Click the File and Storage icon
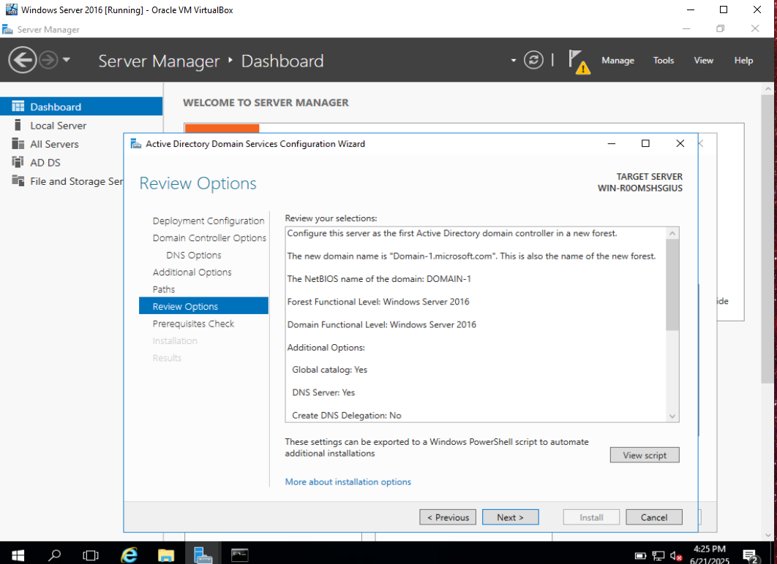Viewport: 777px width, 564px height. [18, 180]
